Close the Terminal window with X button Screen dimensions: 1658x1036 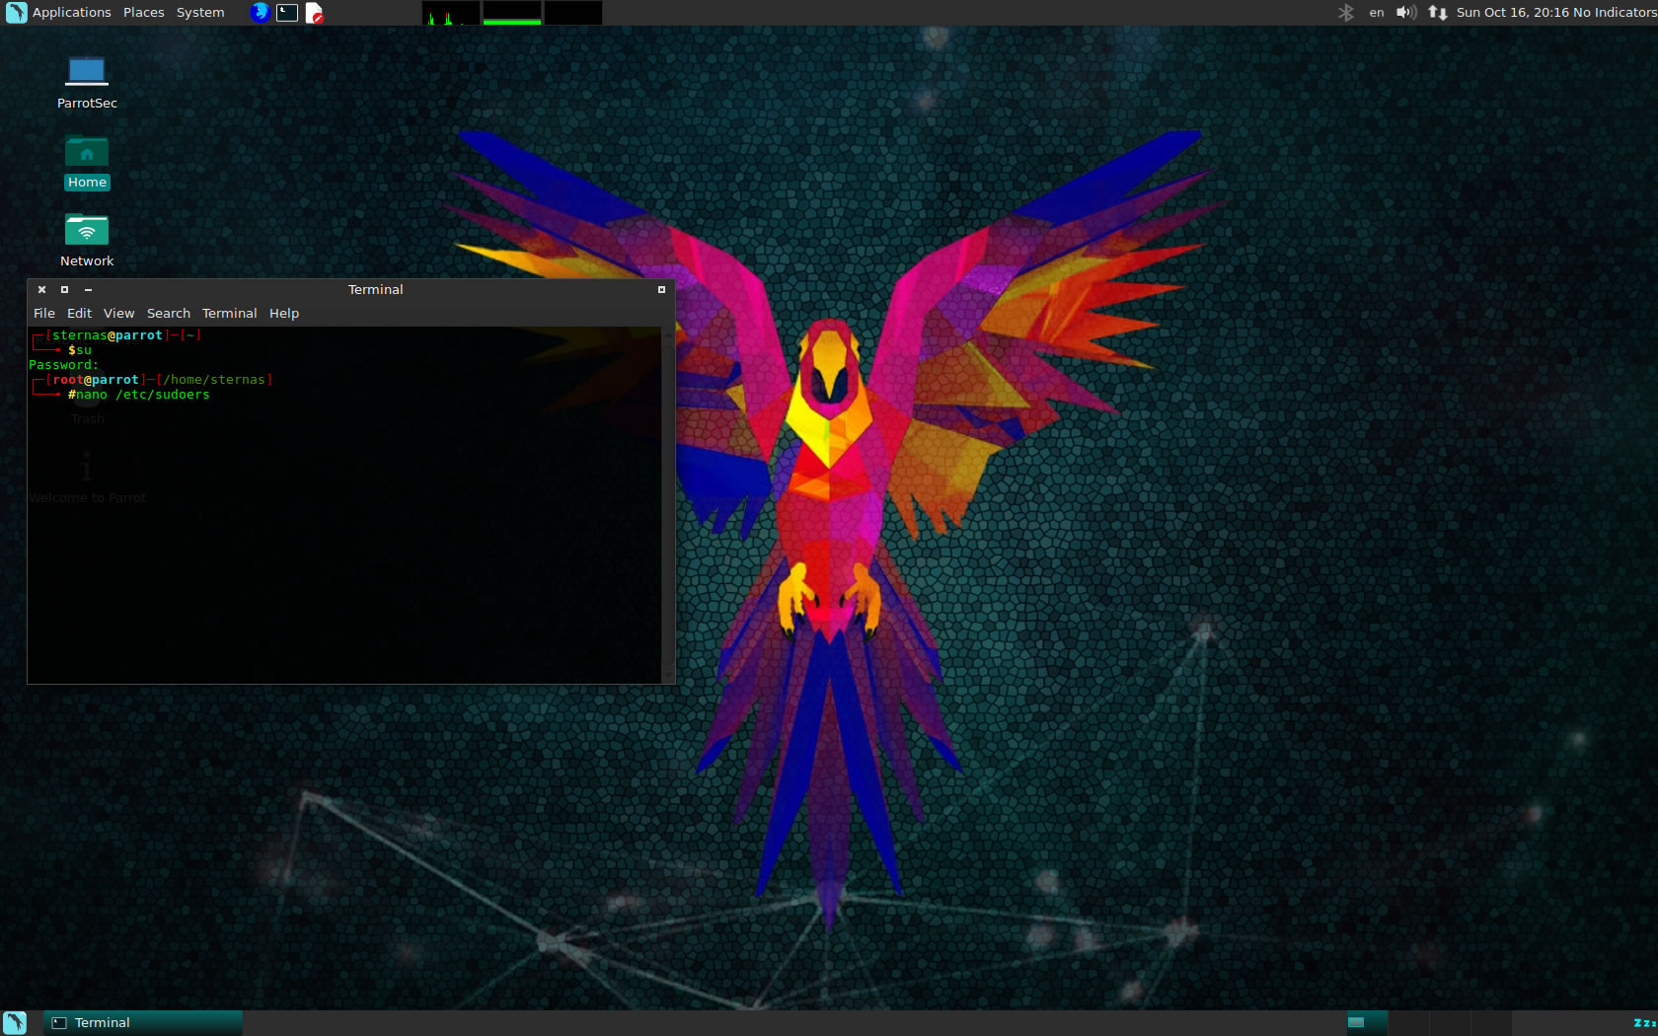pyautogui.click(x=41, y=289)
